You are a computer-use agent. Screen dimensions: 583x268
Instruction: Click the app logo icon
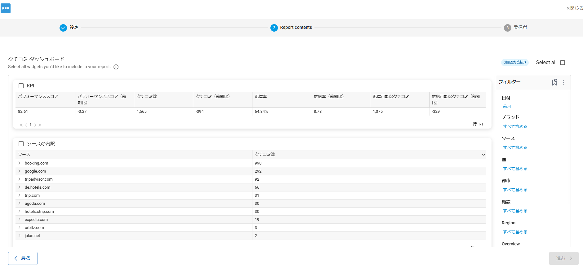pos(6,8)
